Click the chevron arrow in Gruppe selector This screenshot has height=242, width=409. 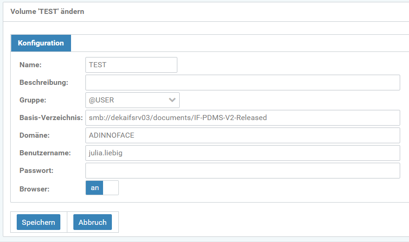(172, 100)
